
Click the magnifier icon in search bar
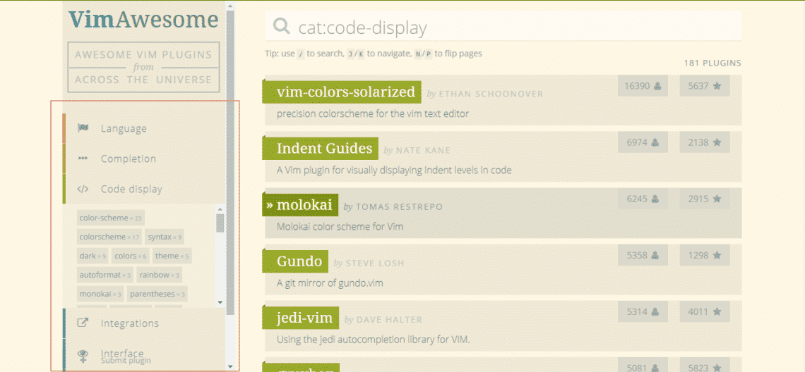point(282,26)
